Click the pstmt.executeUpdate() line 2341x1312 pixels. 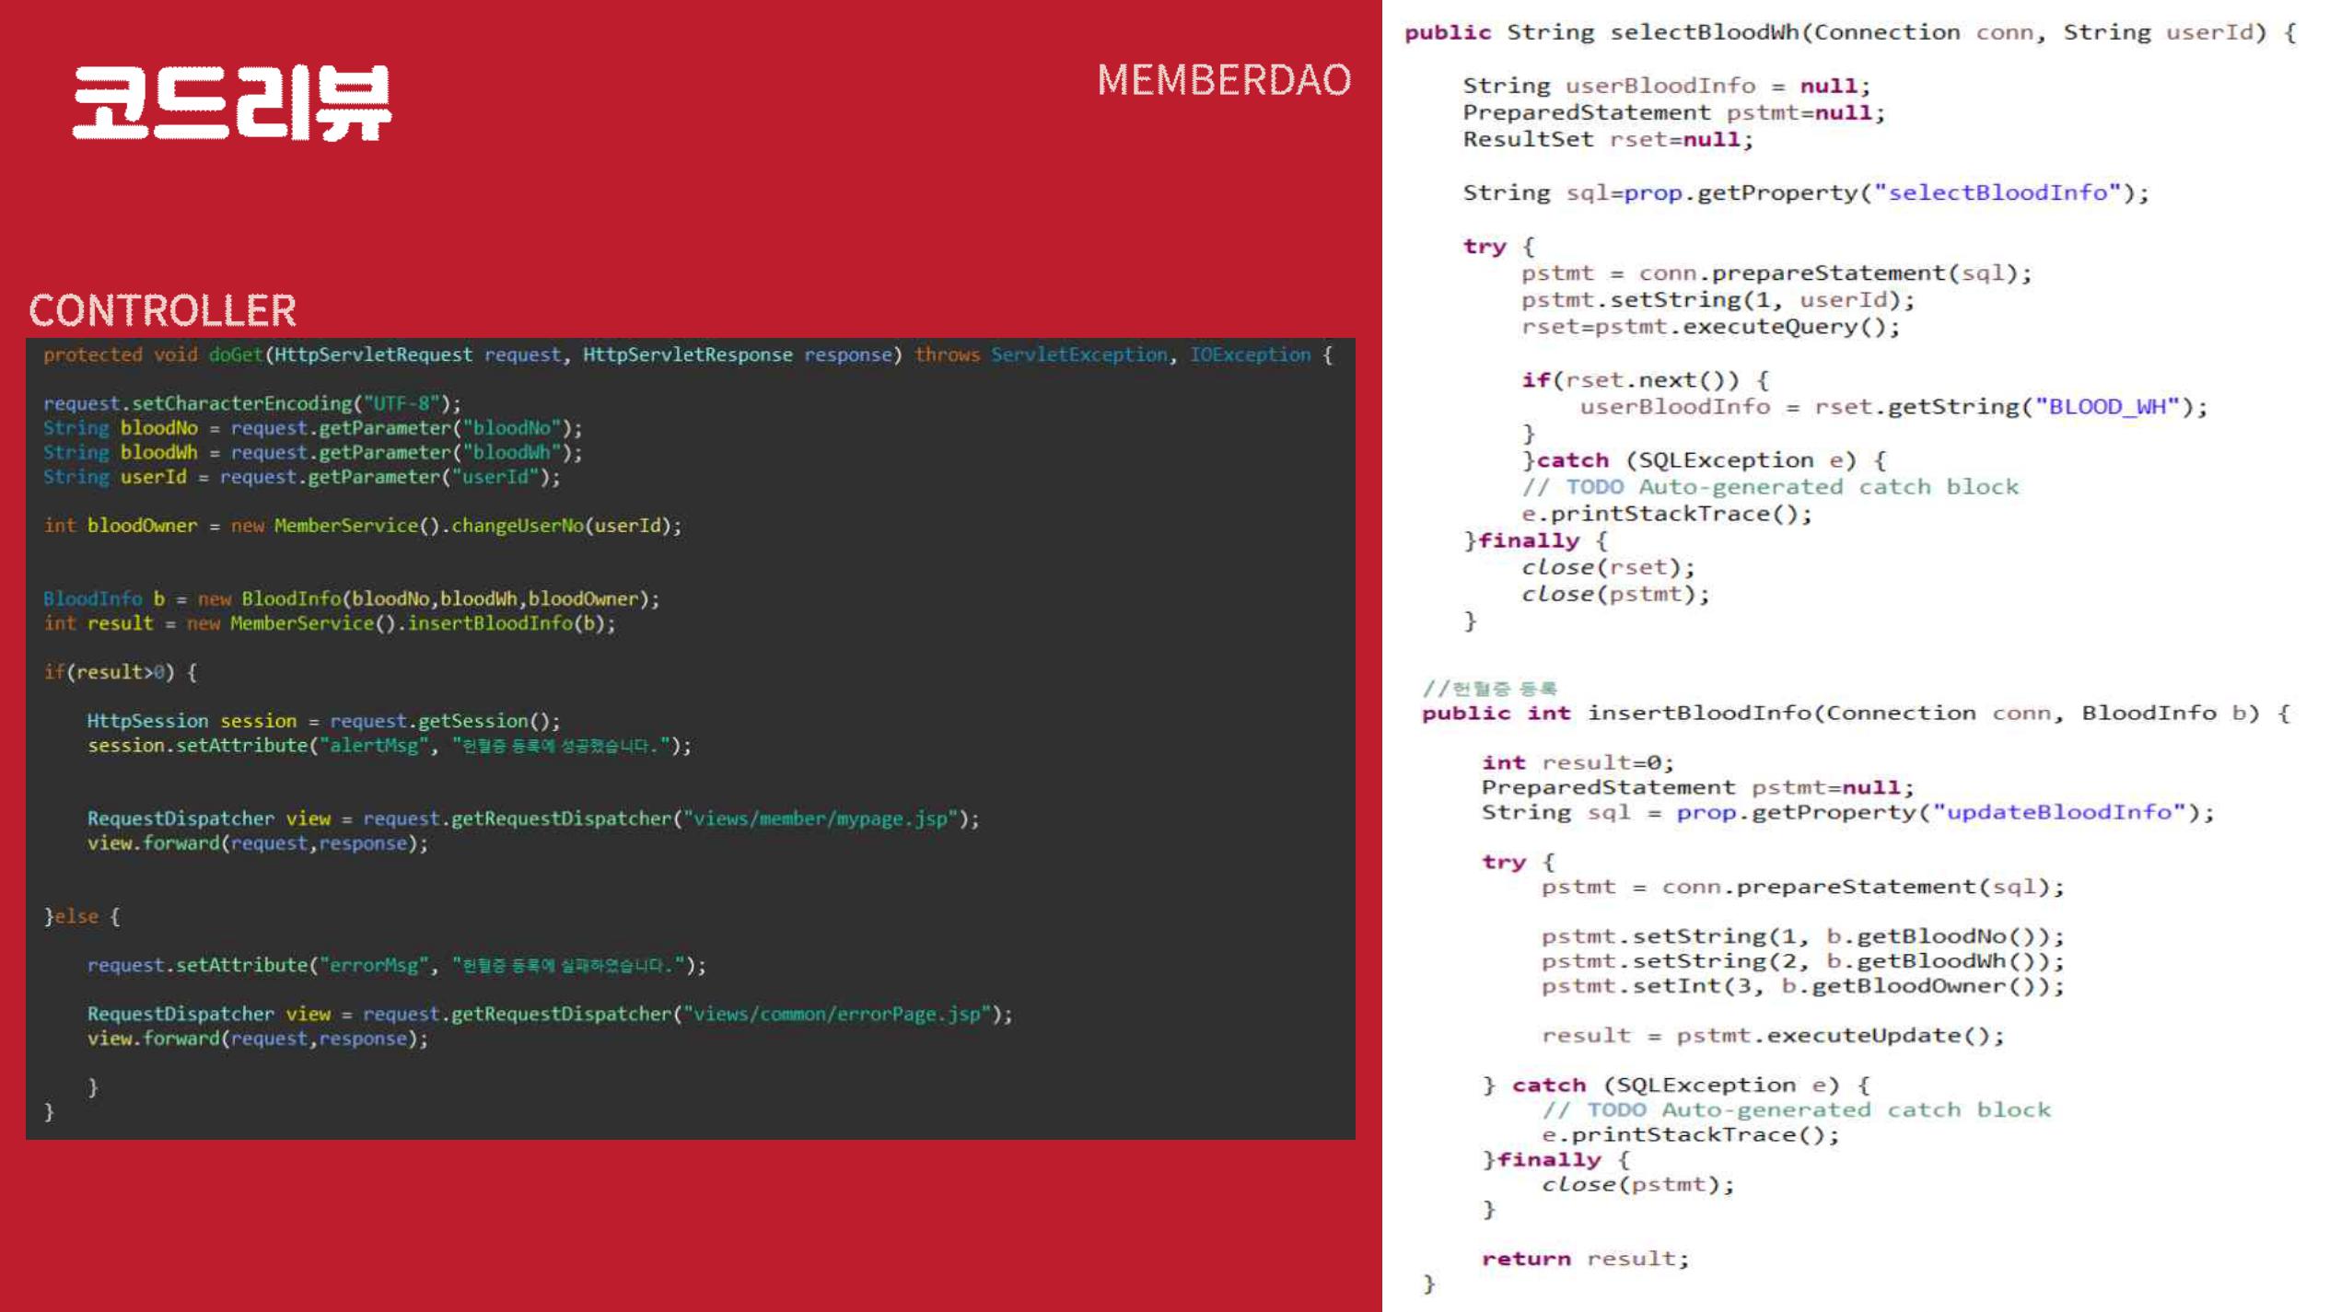tap(1773, 1036)
